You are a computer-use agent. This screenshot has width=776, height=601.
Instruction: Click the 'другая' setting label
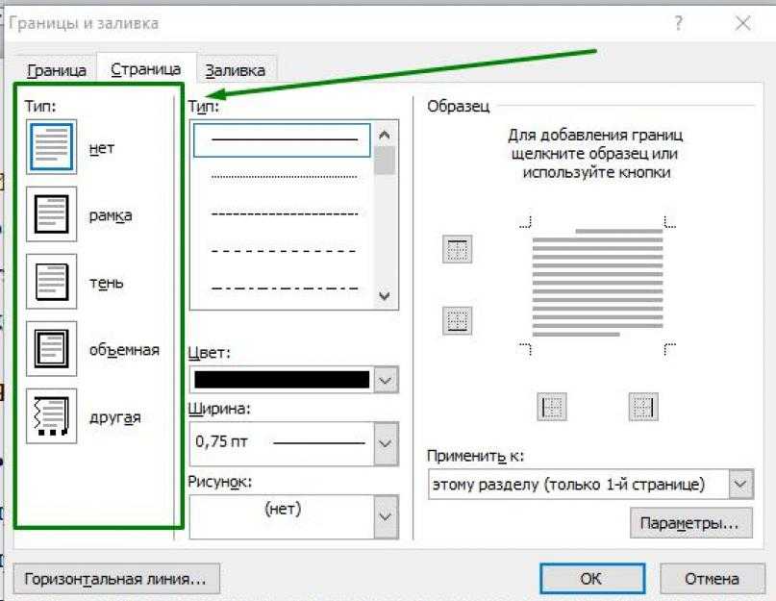[x=114, y=417]
